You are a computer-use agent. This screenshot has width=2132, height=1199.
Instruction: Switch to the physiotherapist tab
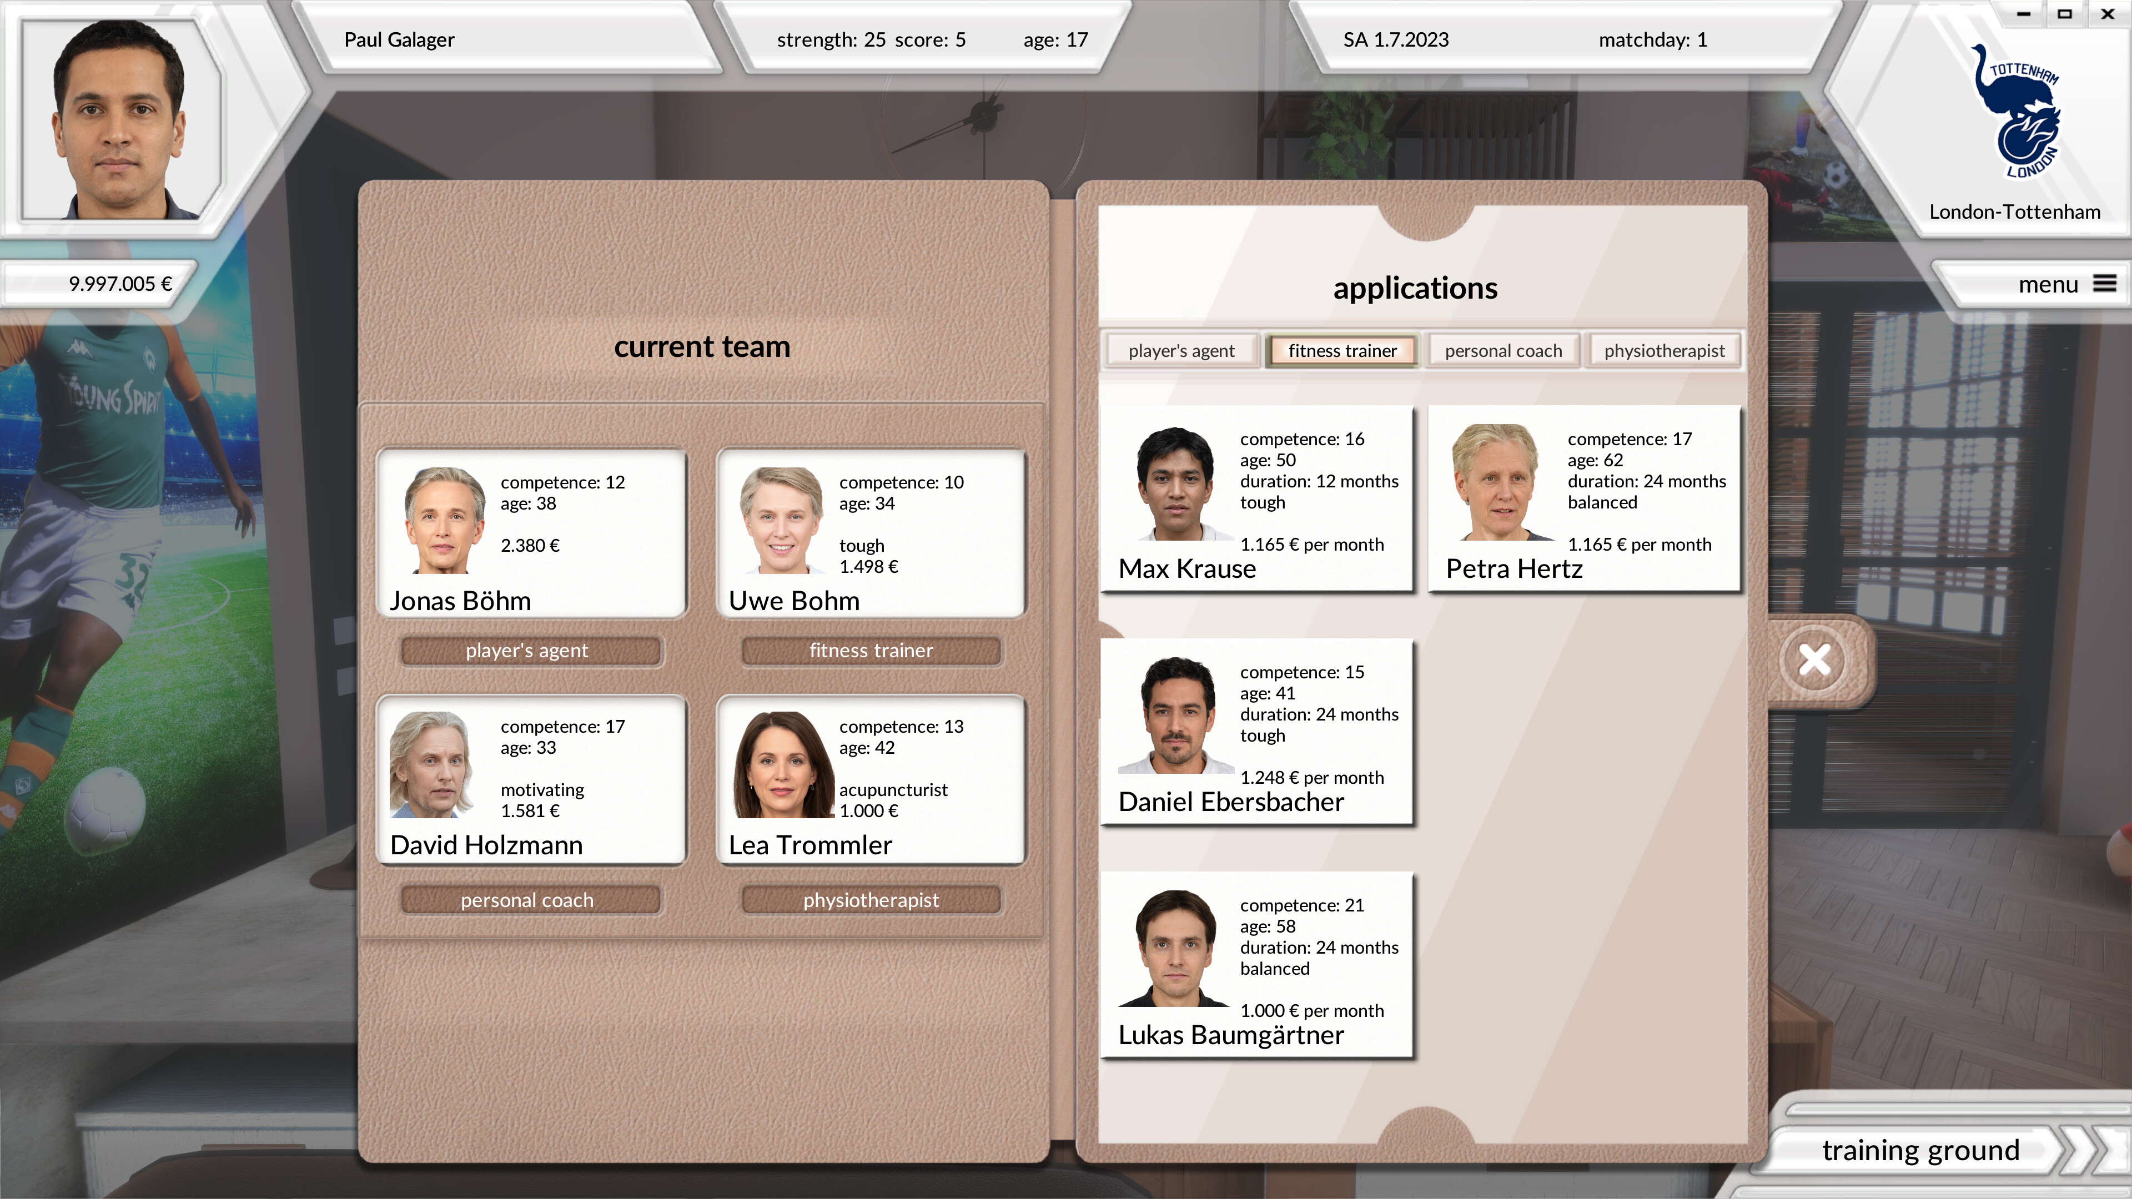1663,351
